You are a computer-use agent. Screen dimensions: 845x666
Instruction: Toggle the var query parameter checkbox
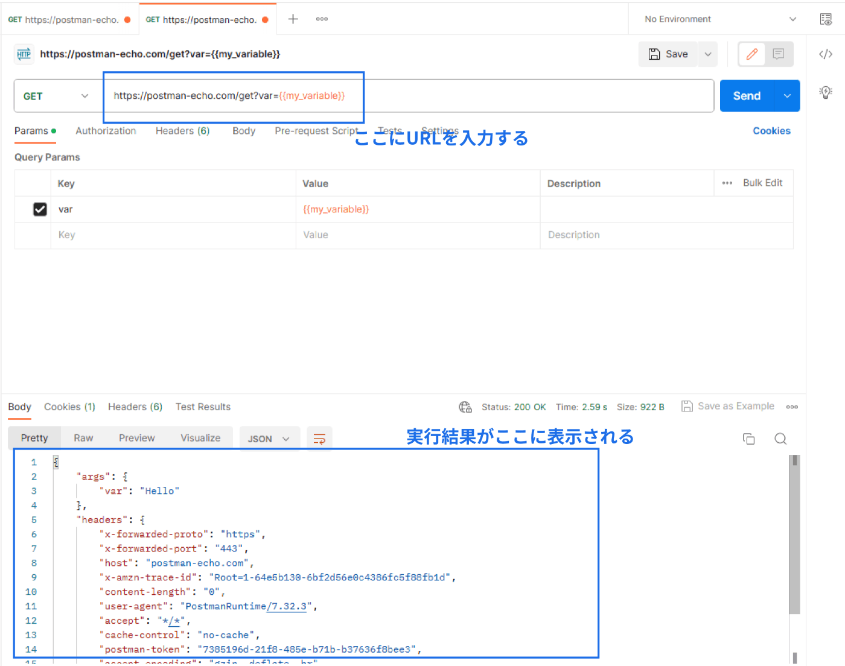(40, 209)
